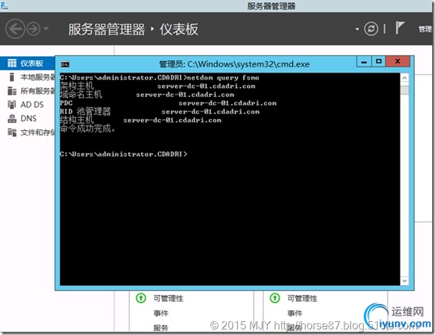
Task: Expand the dropdown left of the refresh icon
Action: click(x=357, y=29)
